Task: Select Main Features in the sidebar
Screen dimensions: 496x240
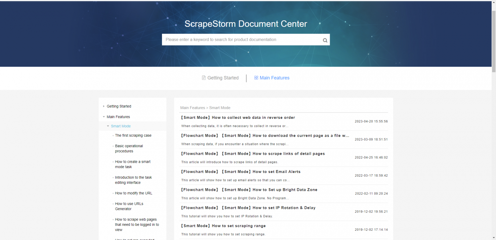Action: click(118, 117)
